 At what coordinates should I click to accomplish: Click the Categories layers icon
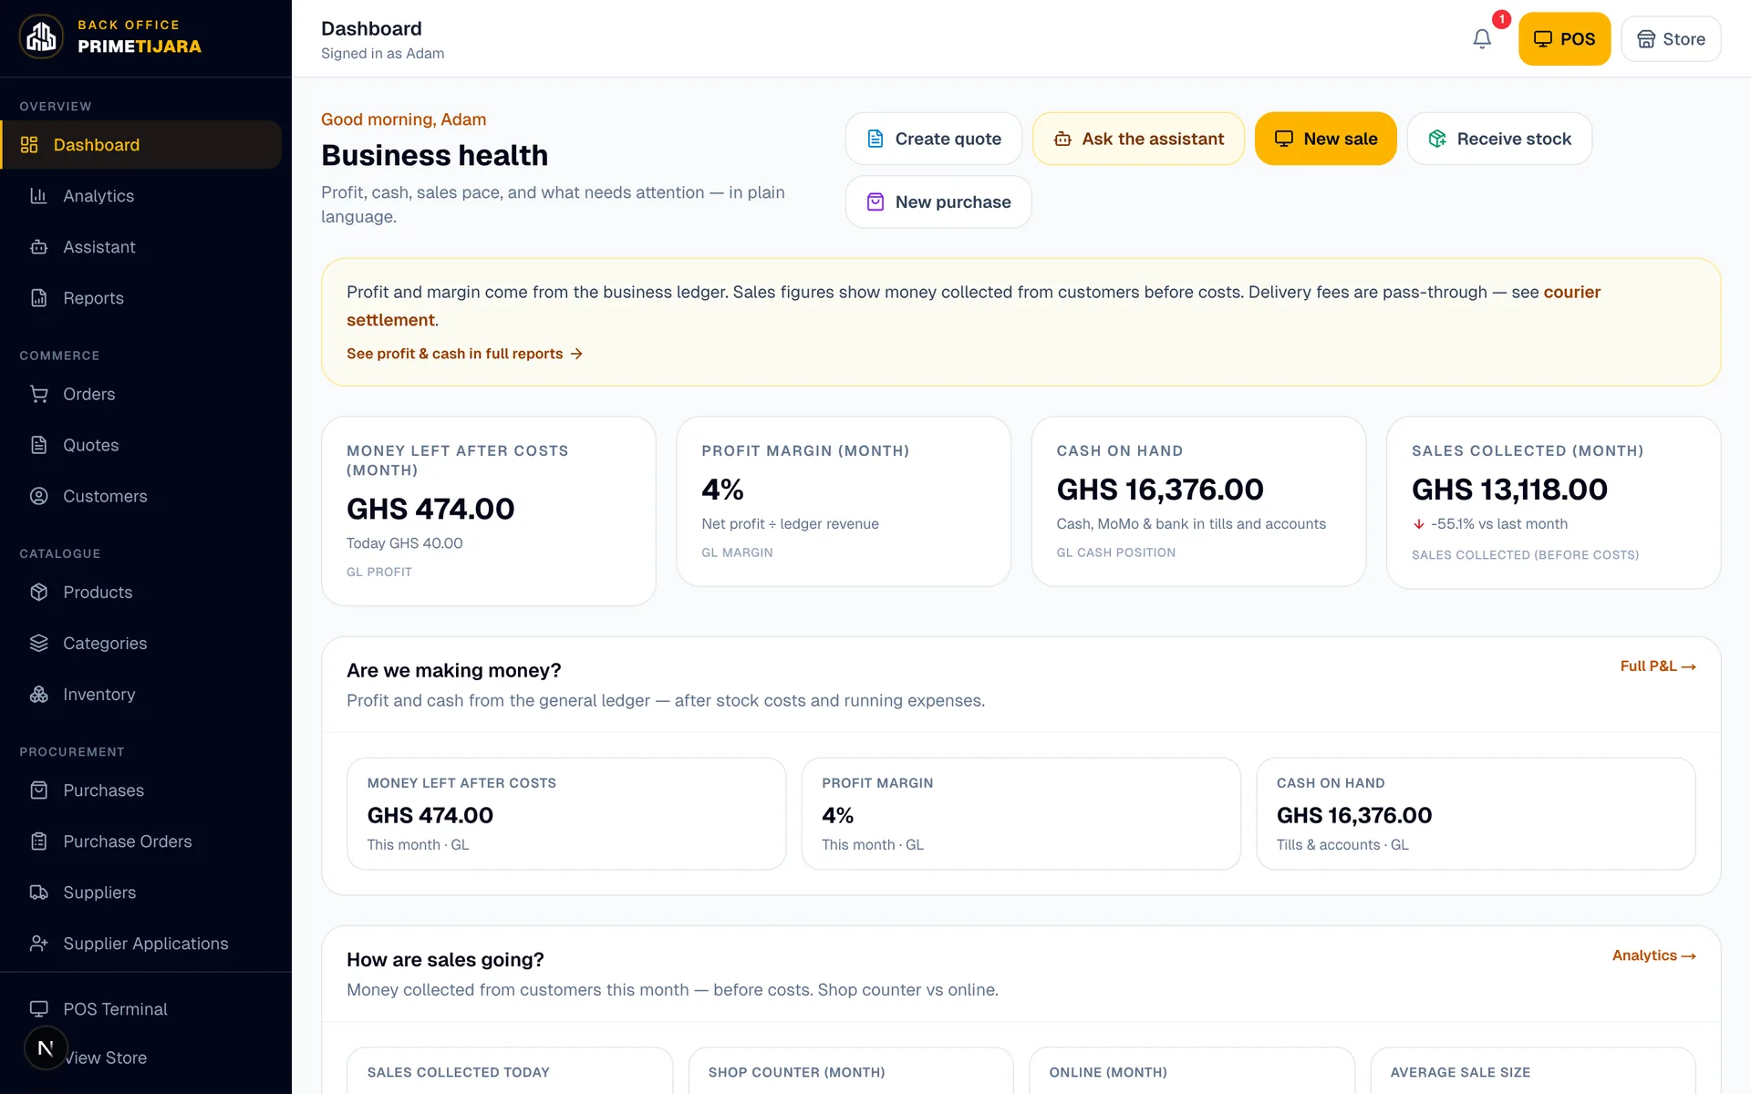[38, 644]
